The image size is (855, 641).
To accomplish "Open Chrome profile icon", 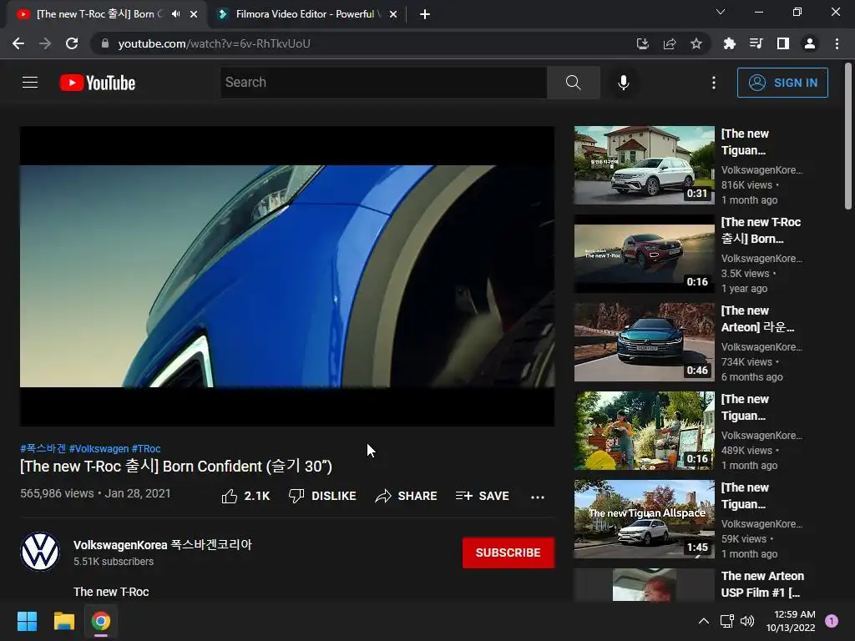I will (810, 43).
